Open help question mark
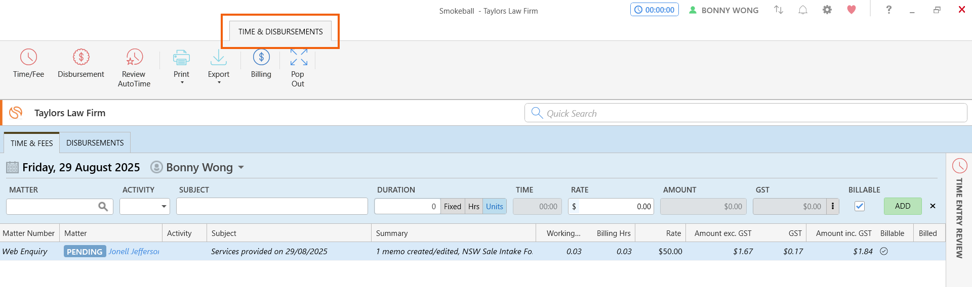Image resolution: width=972 pixels, height=287 pixels. click(x=888, y=10)
